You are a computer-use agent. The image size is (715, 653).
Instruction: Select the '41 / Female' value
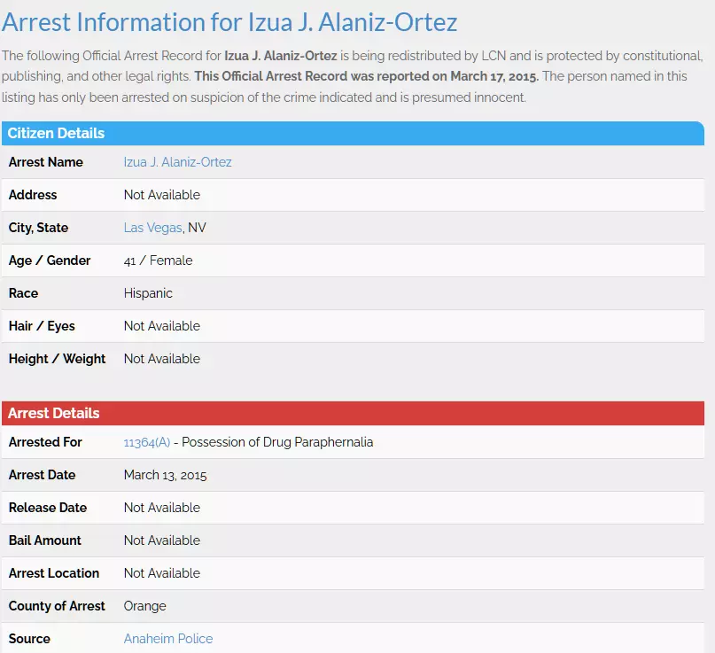tap(158, 260)
